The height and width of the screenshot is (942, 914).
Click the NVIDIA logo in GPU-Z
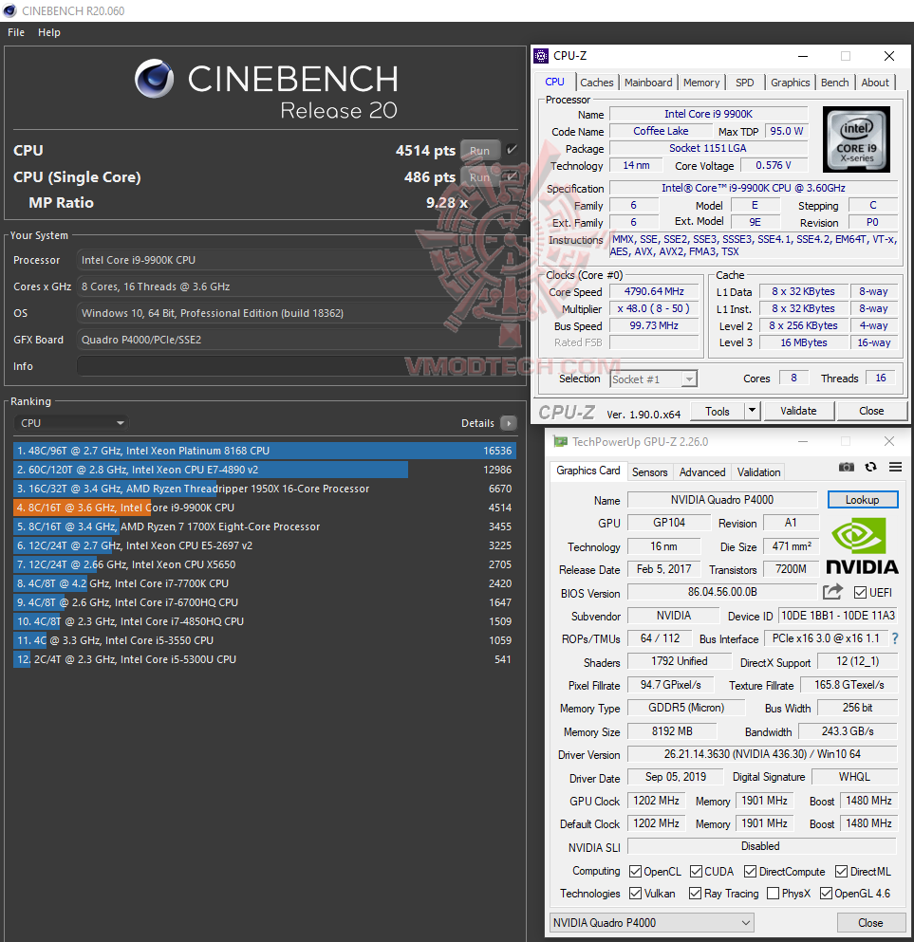pyautogui.click(x=862, y=546)
